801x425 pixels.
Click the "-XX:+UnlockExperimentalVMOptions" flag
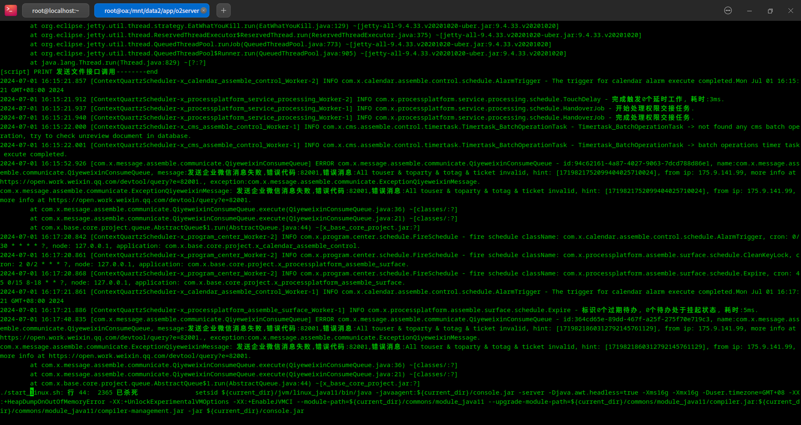pos(169,402)
